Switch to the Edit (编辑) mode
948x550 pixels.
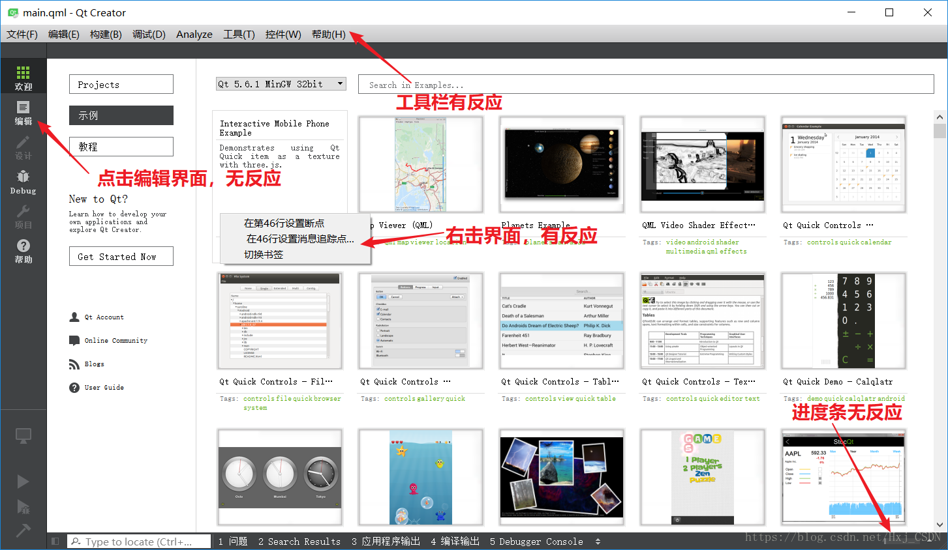[x=23, y=113]
